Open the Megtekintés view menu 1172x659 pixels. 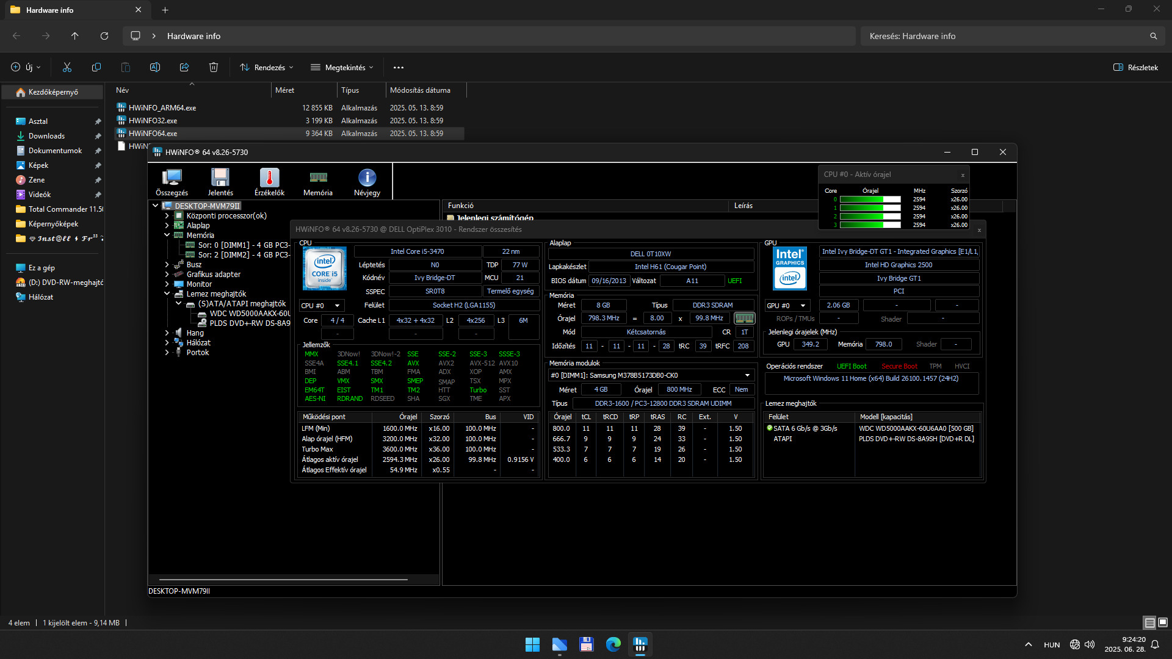(342, 68)
